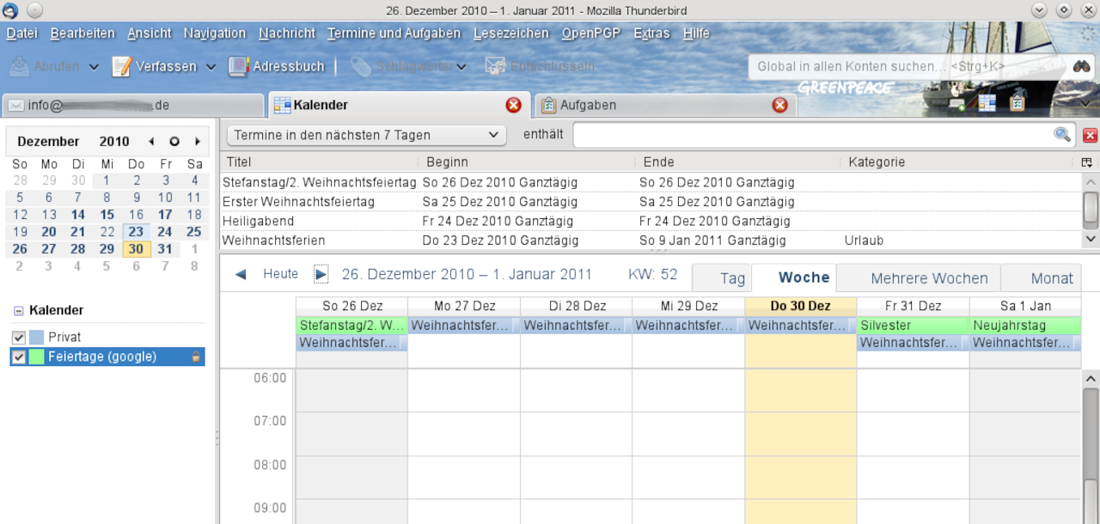Open the OpenPGP menu
The image size is (1100, 524).
[x=591, y=34]
